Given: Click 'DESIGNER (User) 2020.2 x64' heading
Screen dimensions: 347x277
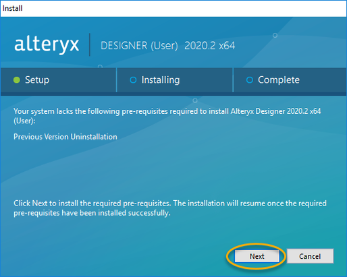Looking at the screenshot, I should tap(167, 46).
